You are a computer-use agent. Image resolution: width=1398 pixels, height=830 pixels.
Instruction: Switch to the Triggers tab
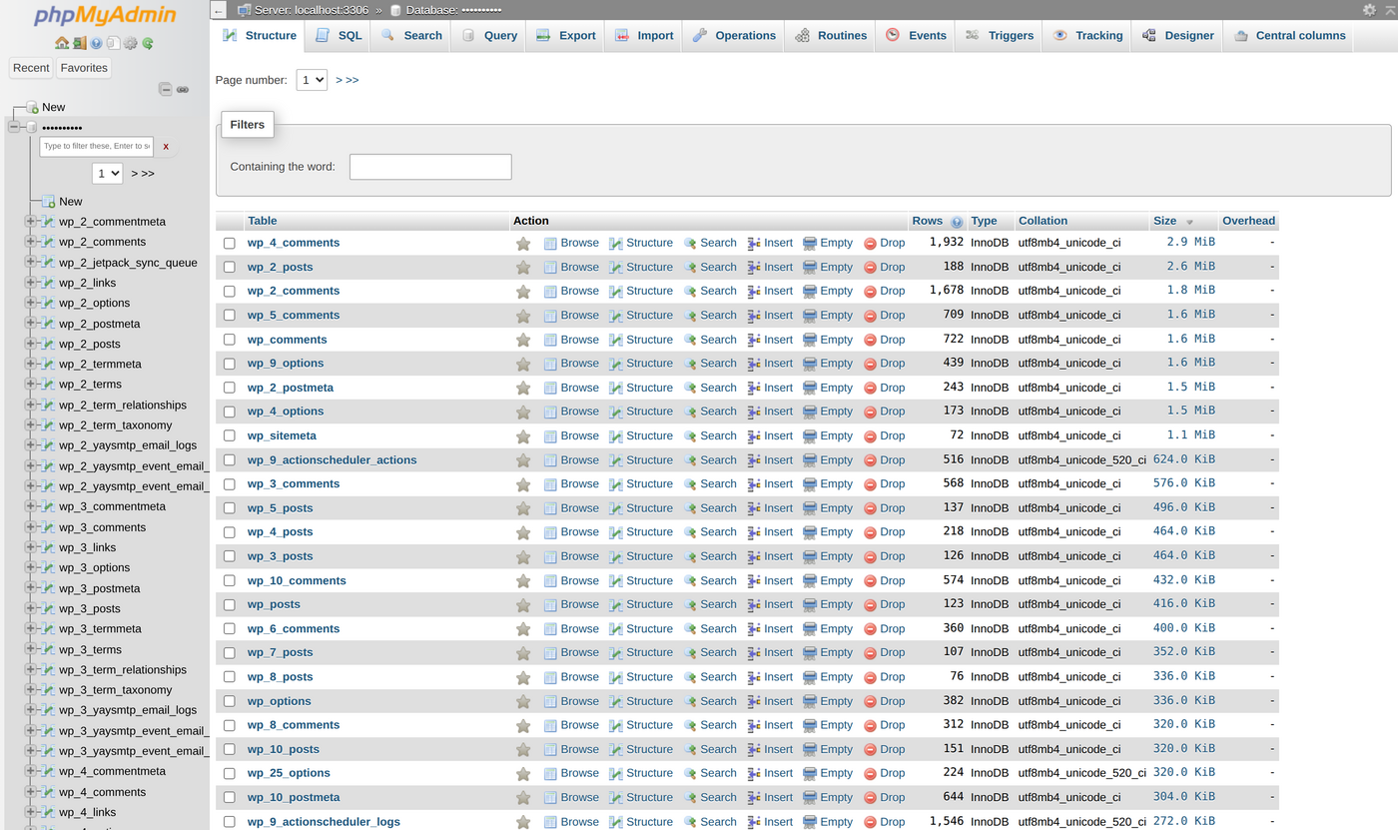point(999,35)
